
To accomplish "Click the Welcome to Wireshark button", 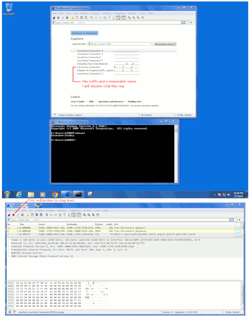I will (84, 33).
